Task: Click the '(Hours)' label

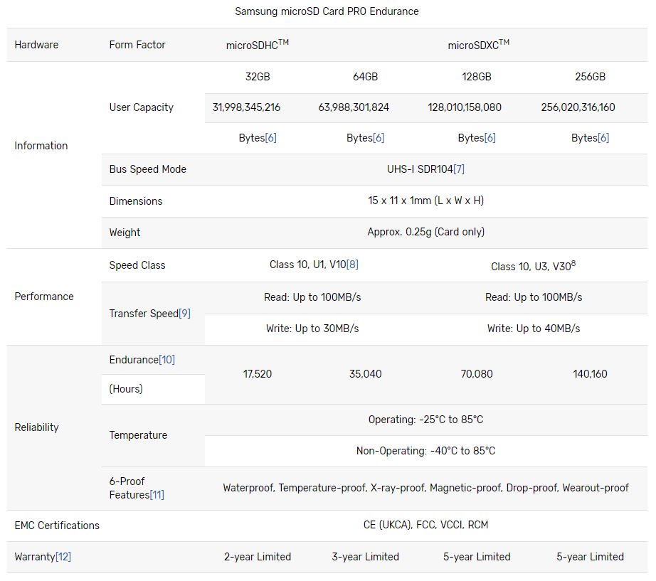Action: [126, 389]
